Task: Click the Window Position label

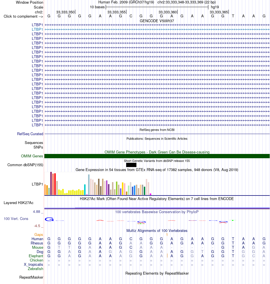Action: coord(30,2)
